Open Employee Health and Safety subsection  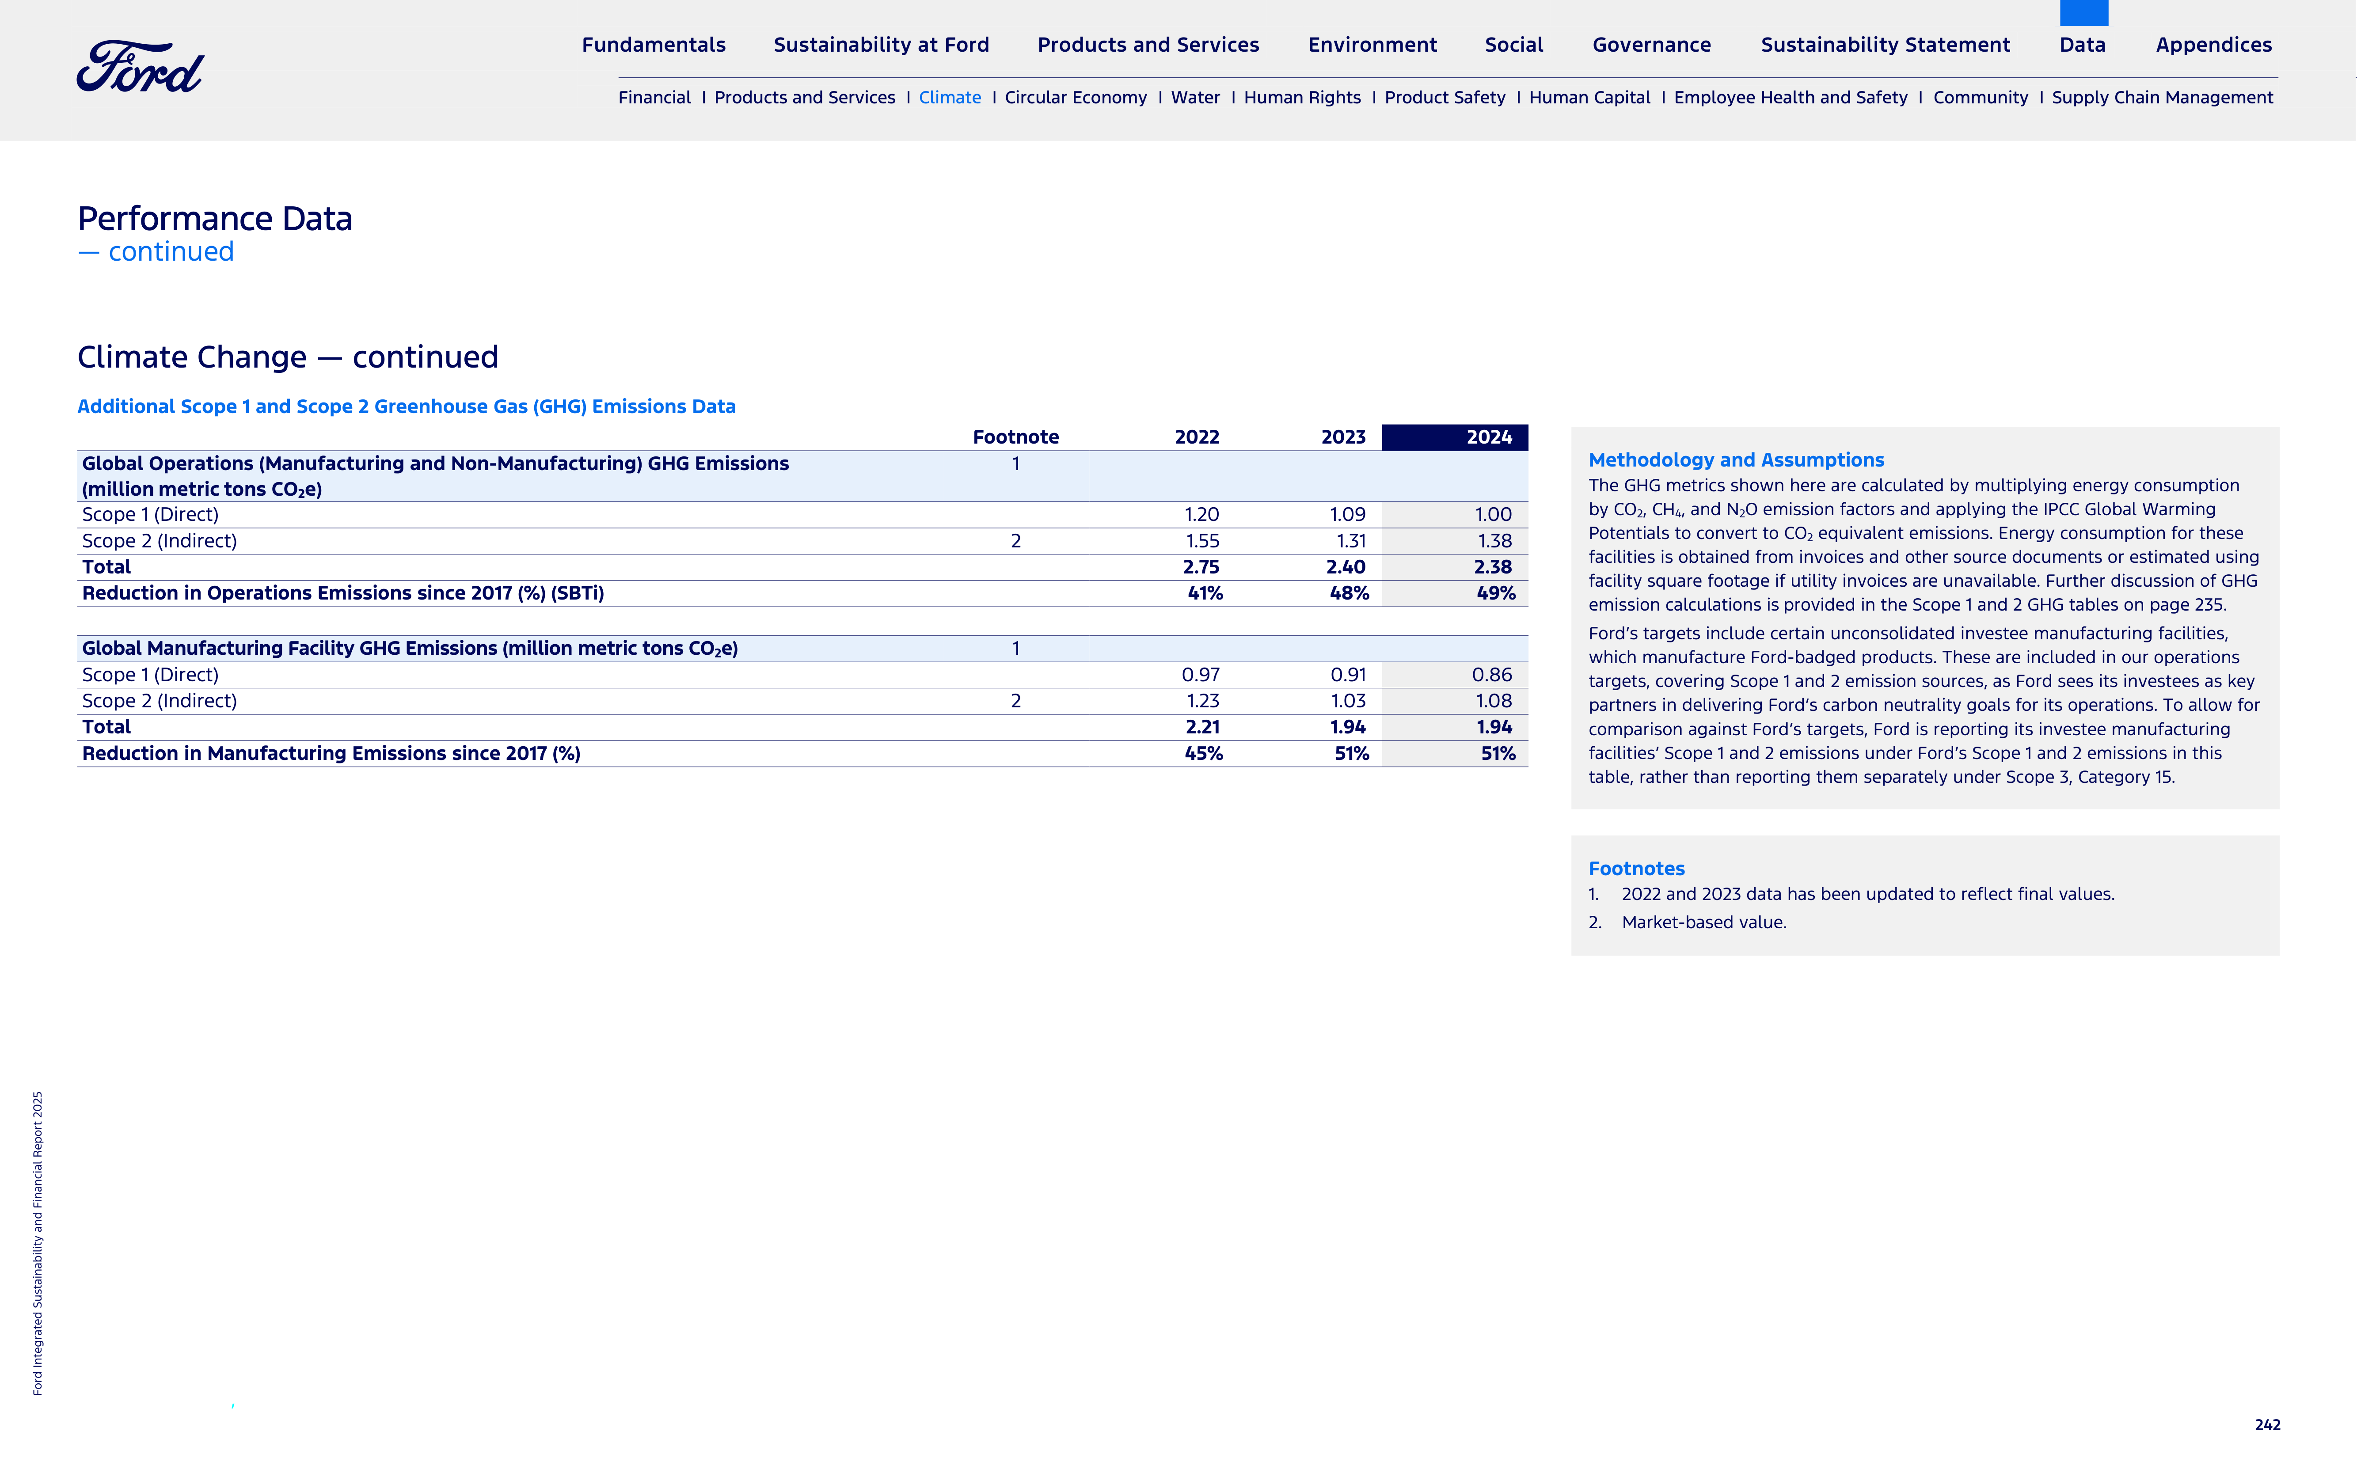pyautogui.click(x=1790, y=98)
